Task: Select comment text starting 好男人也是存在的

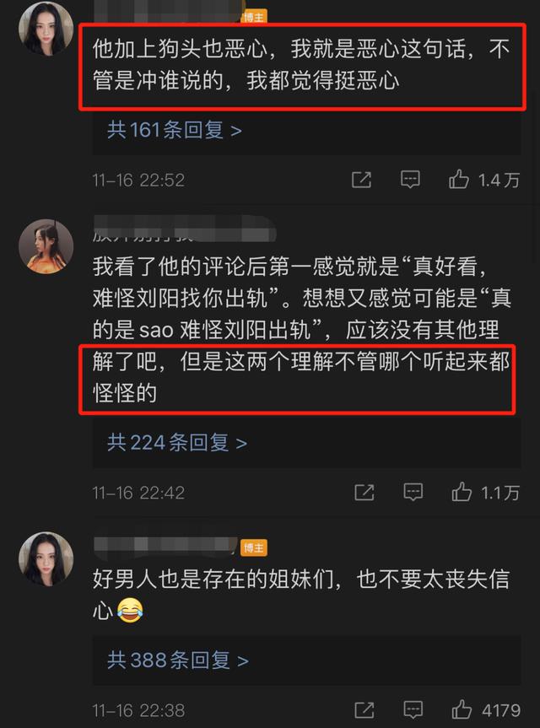Action: pyautogui.click(x=301, y=596)
